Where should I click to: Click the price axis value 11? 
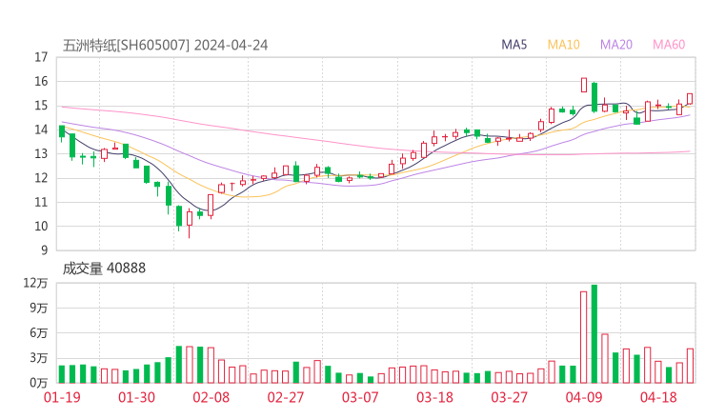point(41,202)
